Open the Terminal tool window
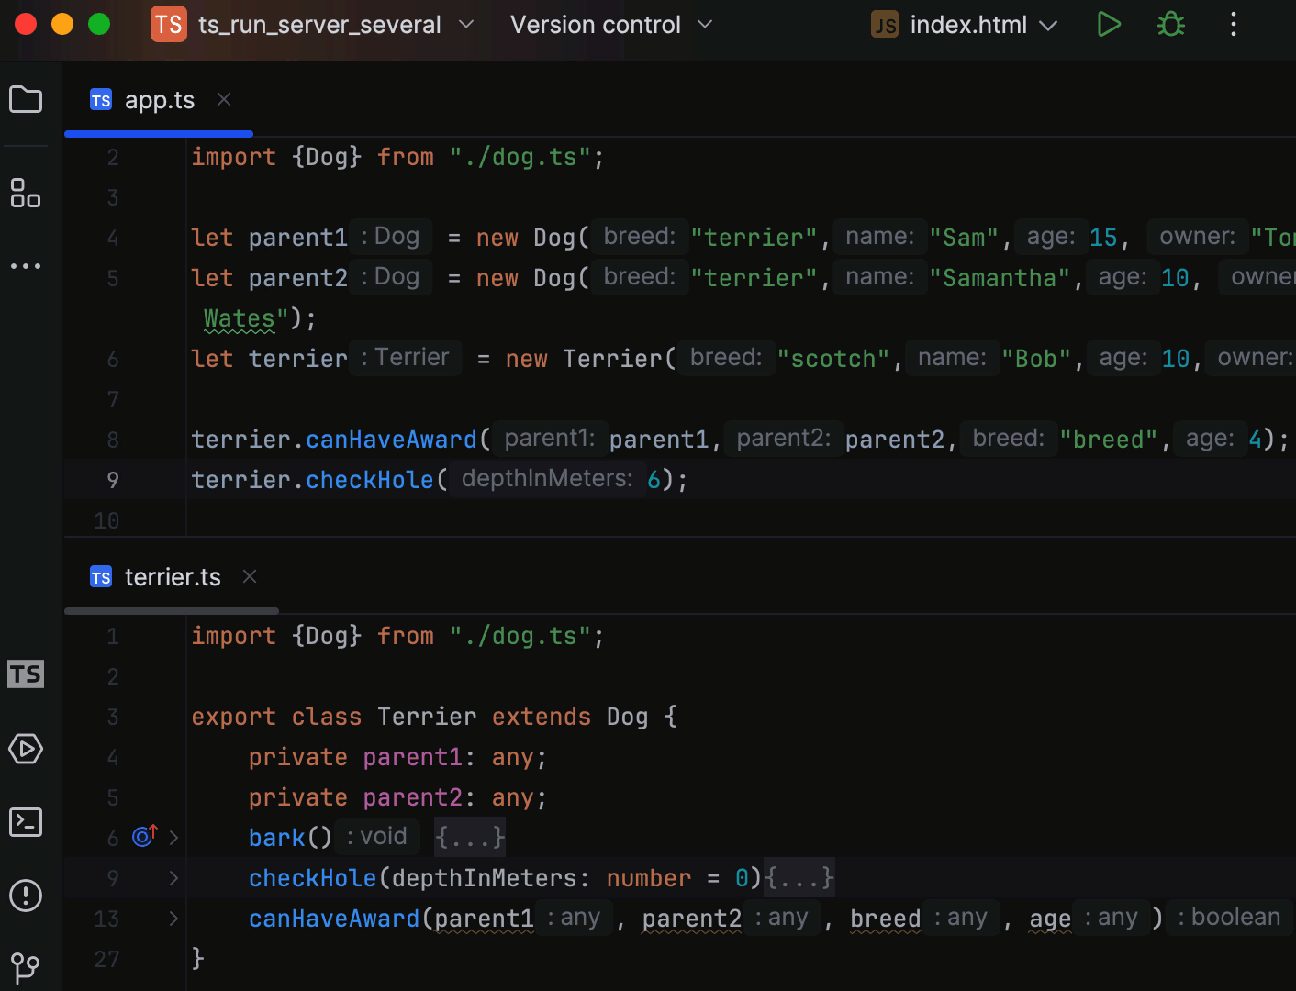Image resolution: width=1296 pixels, height=991 pixels. point(26,822)
